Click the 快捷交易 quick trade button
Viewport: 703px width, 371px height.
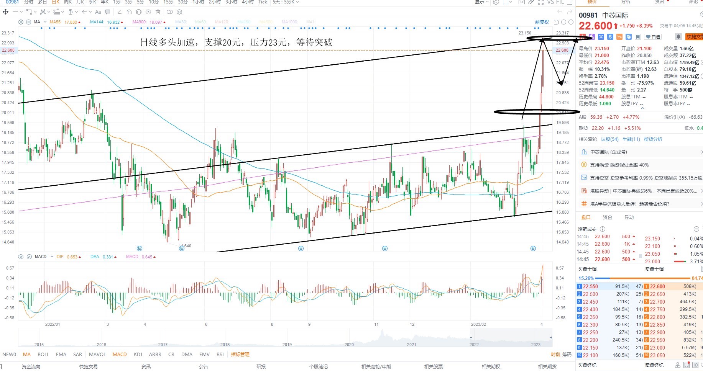click(695, 37)
